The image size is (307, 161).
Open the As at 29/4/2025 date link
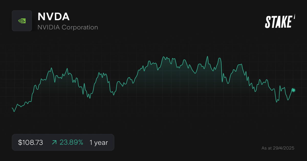278,148
